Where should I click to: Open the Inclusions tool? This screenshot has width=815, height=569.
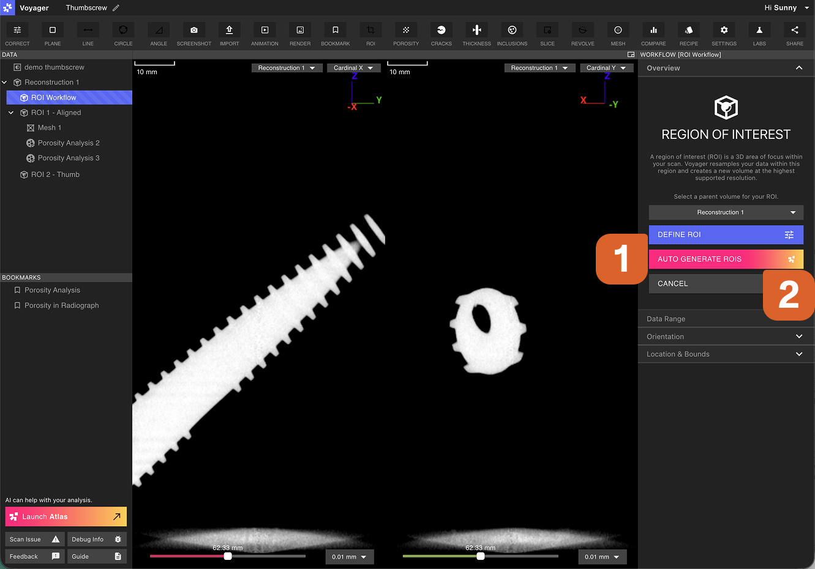tap(512, 31)
